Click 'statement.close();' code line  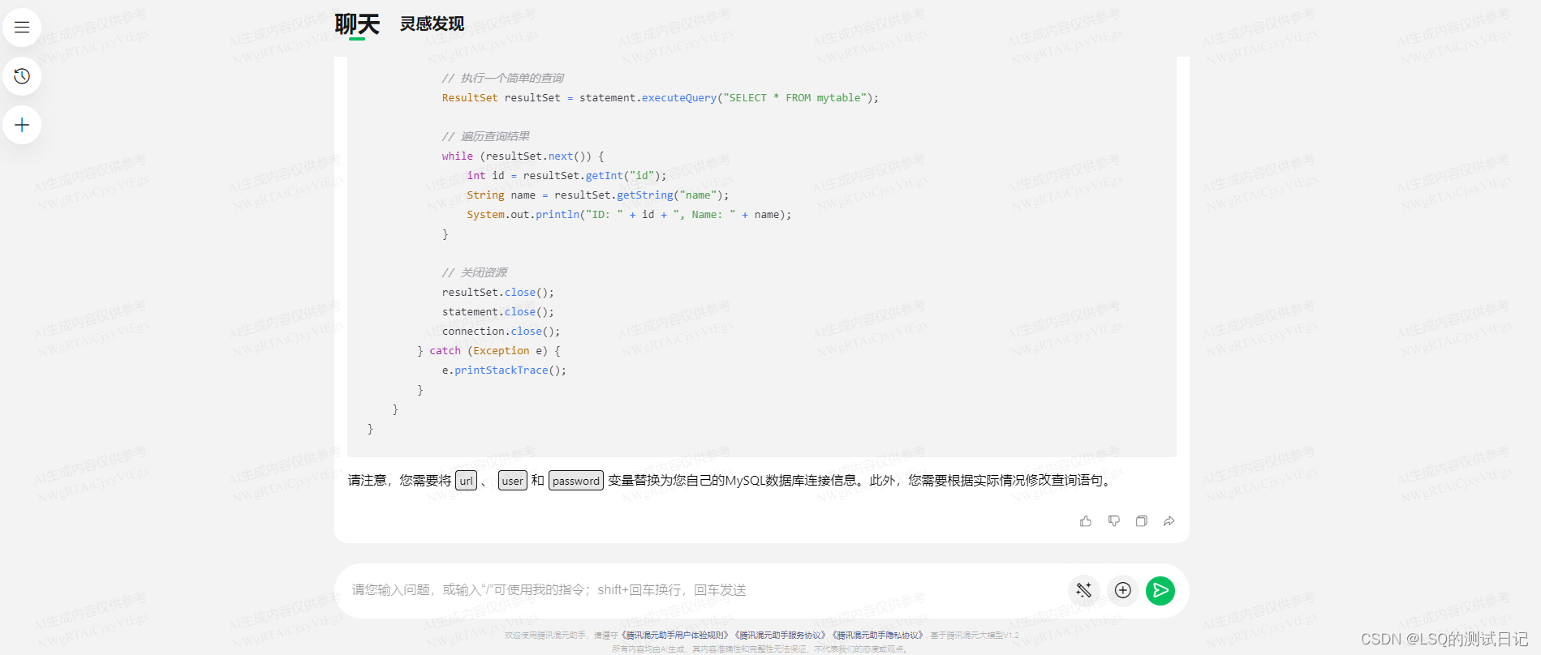[x=498, y=312]
